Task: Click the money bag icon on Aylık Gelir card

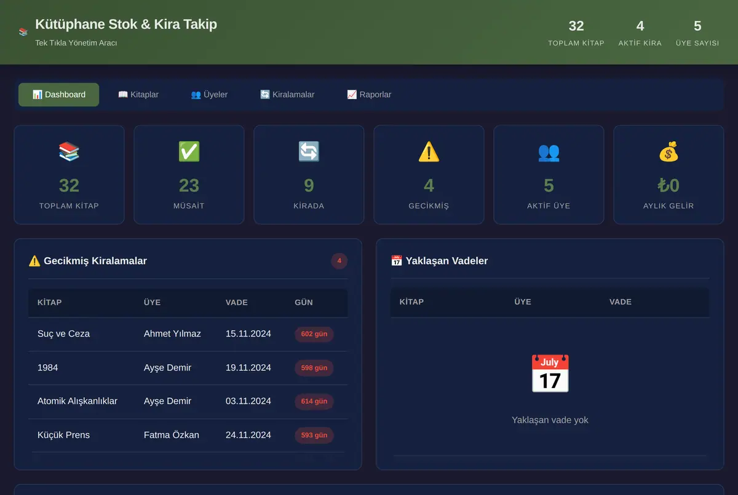Action: point(669,152)
